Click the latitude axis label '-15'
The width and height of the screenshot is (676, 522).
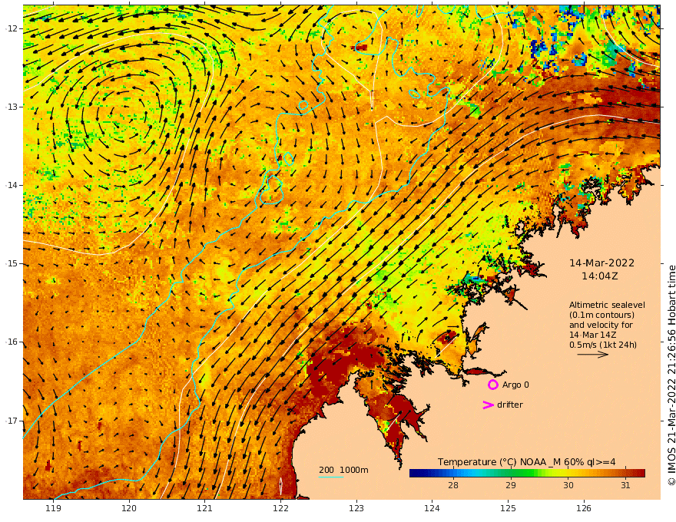coord(12,263)
